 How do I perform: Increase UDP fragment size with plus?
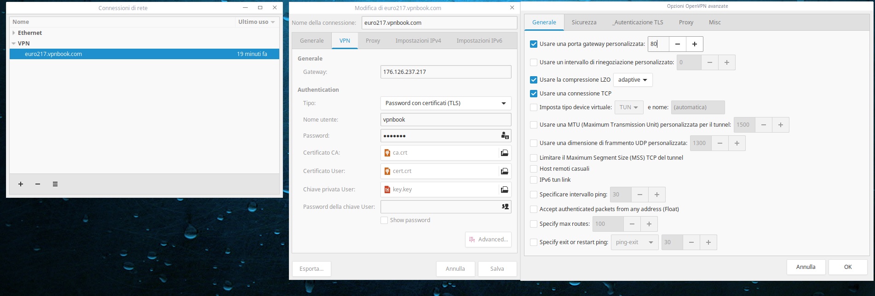click(737, 143)
